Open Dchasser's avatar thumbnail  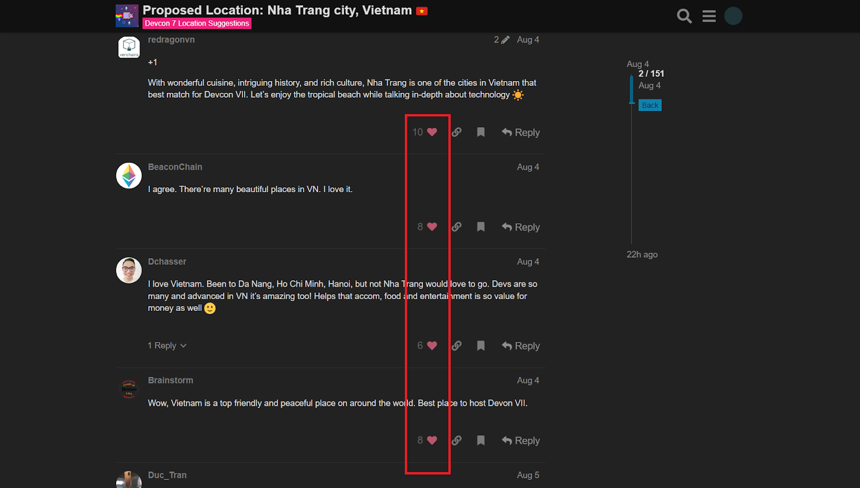(129, 270)
